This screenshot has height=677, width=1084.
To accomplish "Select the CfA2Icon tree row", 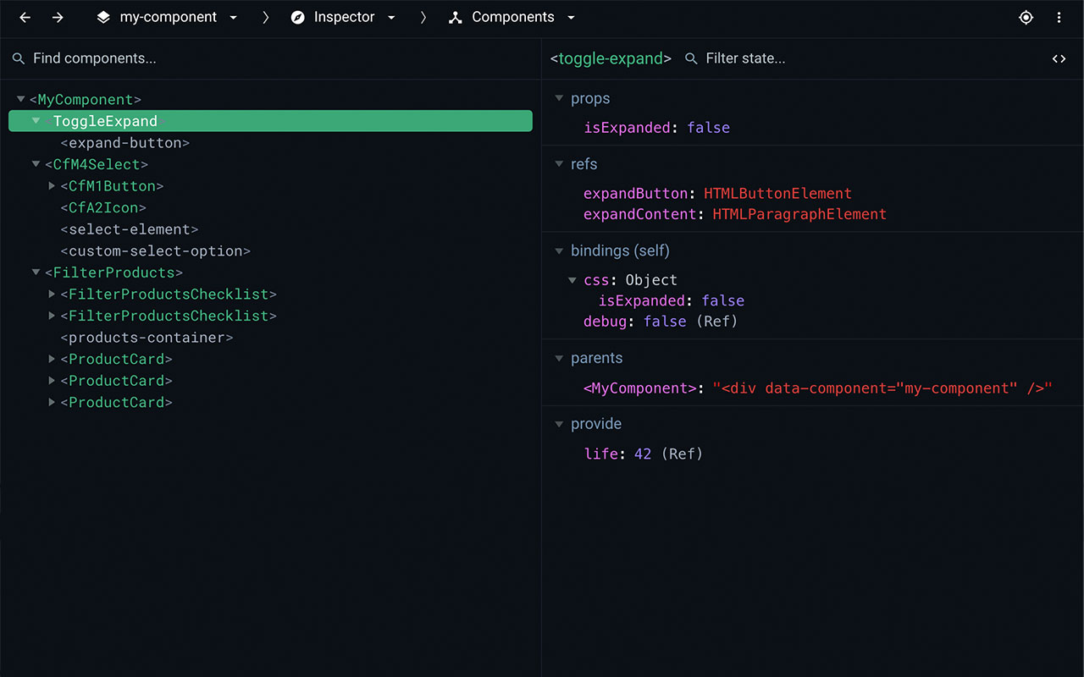I will point(270,207).
